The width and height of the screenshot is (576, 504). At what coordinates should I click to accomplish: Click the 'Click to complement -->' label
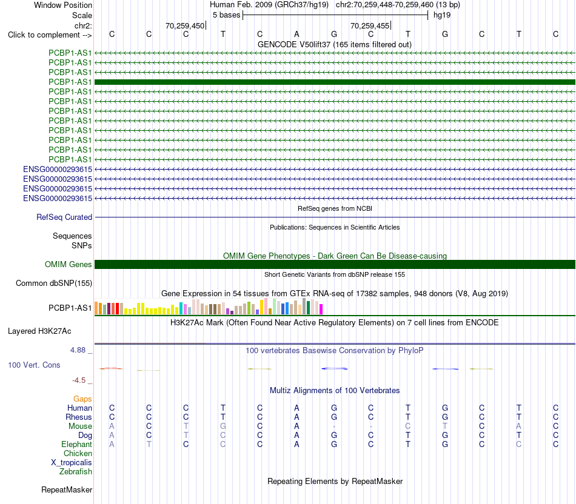(x=50, y=35)
